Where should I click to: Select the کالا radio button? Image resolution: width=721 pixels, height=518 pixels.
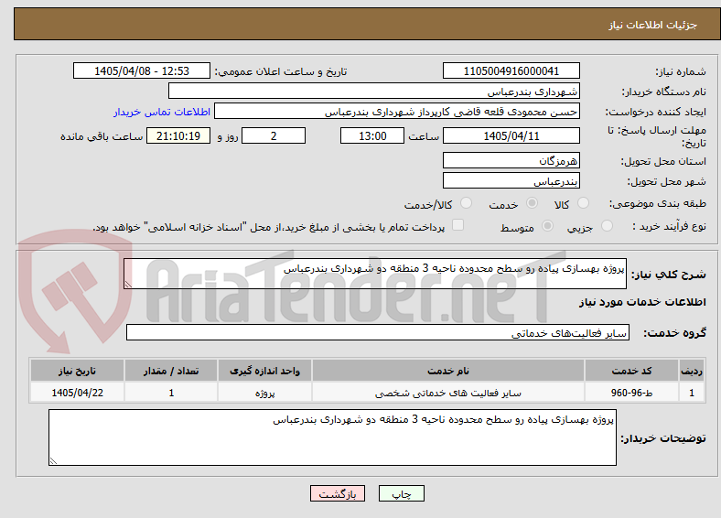coord(583,203)
